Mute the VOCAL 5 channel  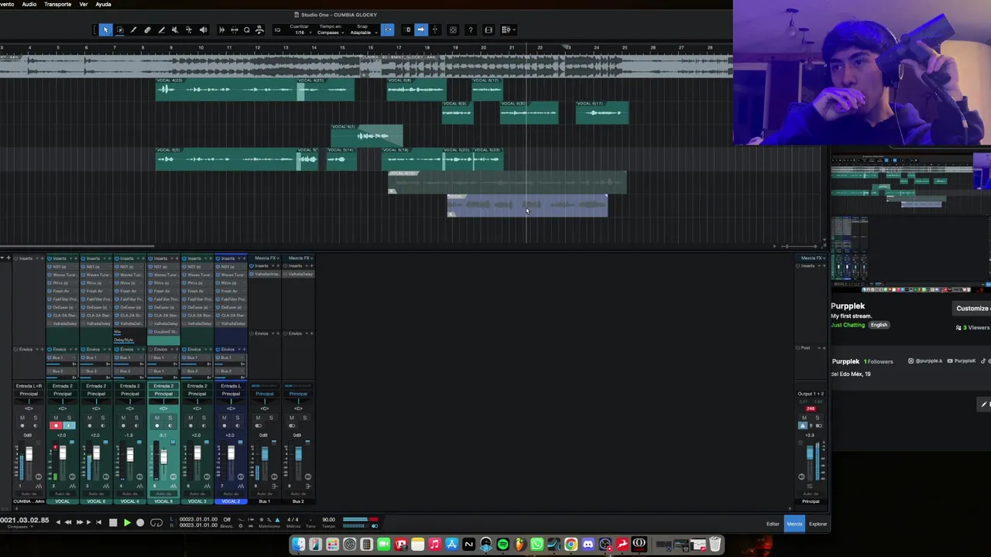pos(157,418)
